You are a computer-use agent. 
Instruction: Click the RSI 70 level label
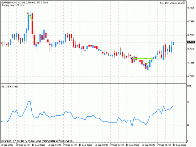pyautogui.click(x=188, y=102)
